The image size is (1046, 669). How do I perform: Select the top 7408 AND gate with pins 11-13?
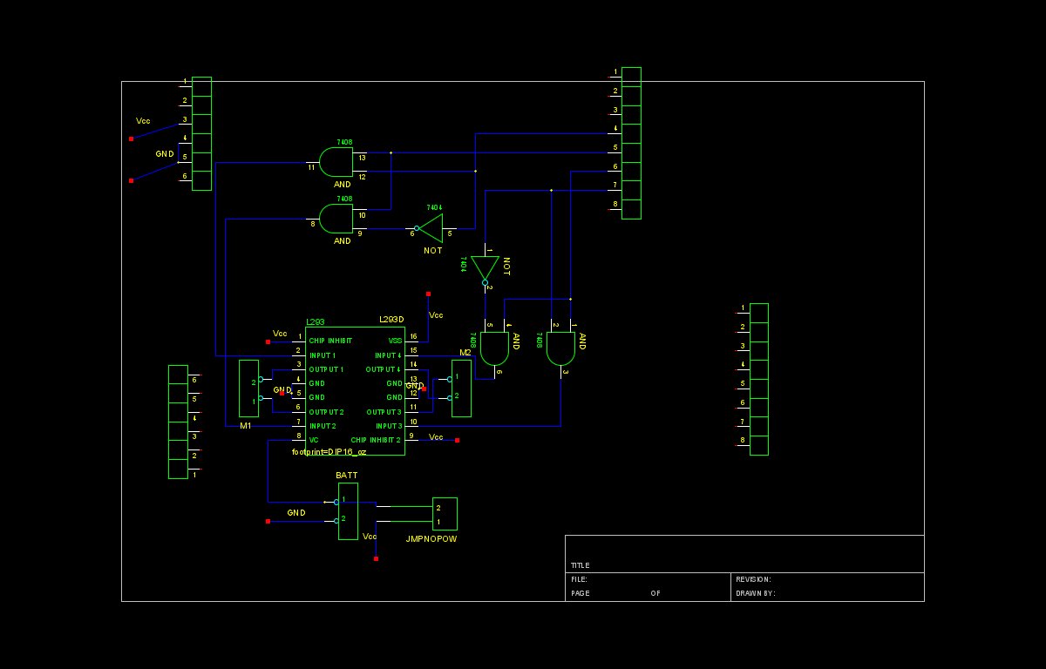click(x=336, y=162)
